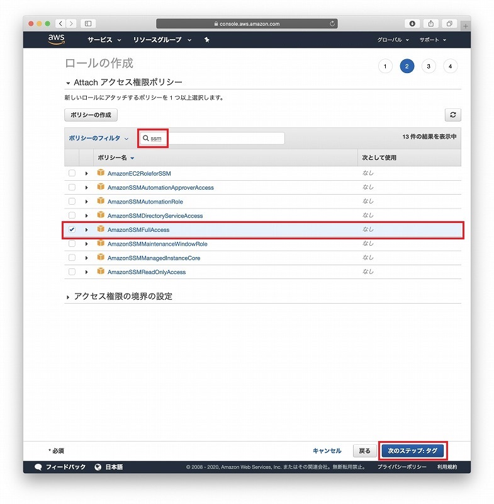Click the Safari forward arrow
The image size is (494, 504).
71,23
